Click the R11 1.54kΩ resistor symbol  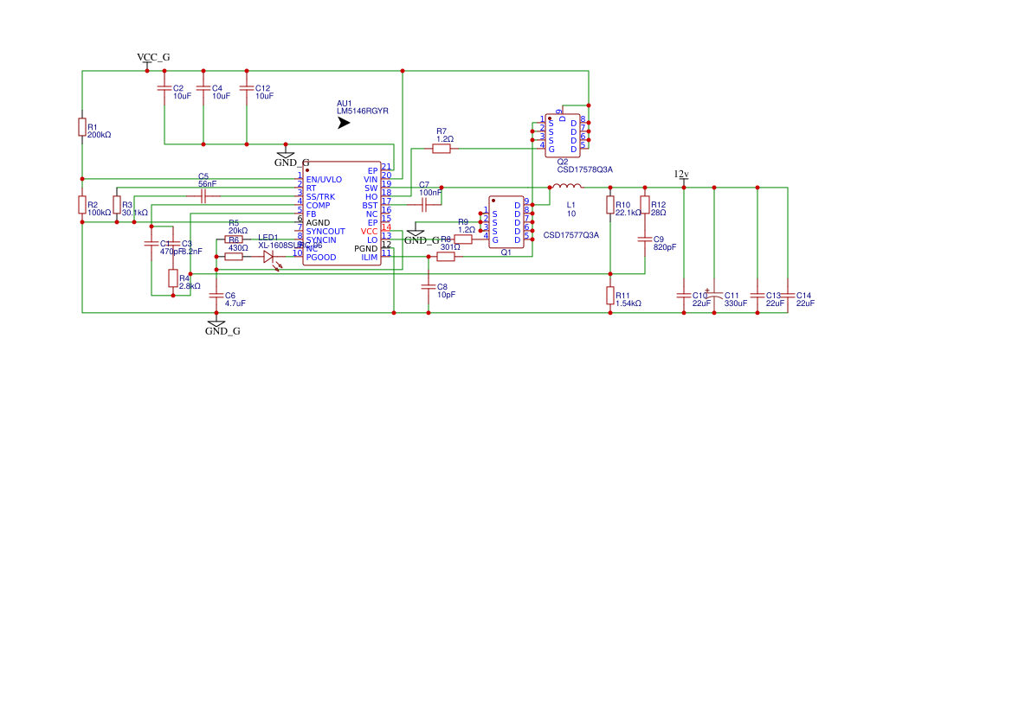tap(610, 295)
